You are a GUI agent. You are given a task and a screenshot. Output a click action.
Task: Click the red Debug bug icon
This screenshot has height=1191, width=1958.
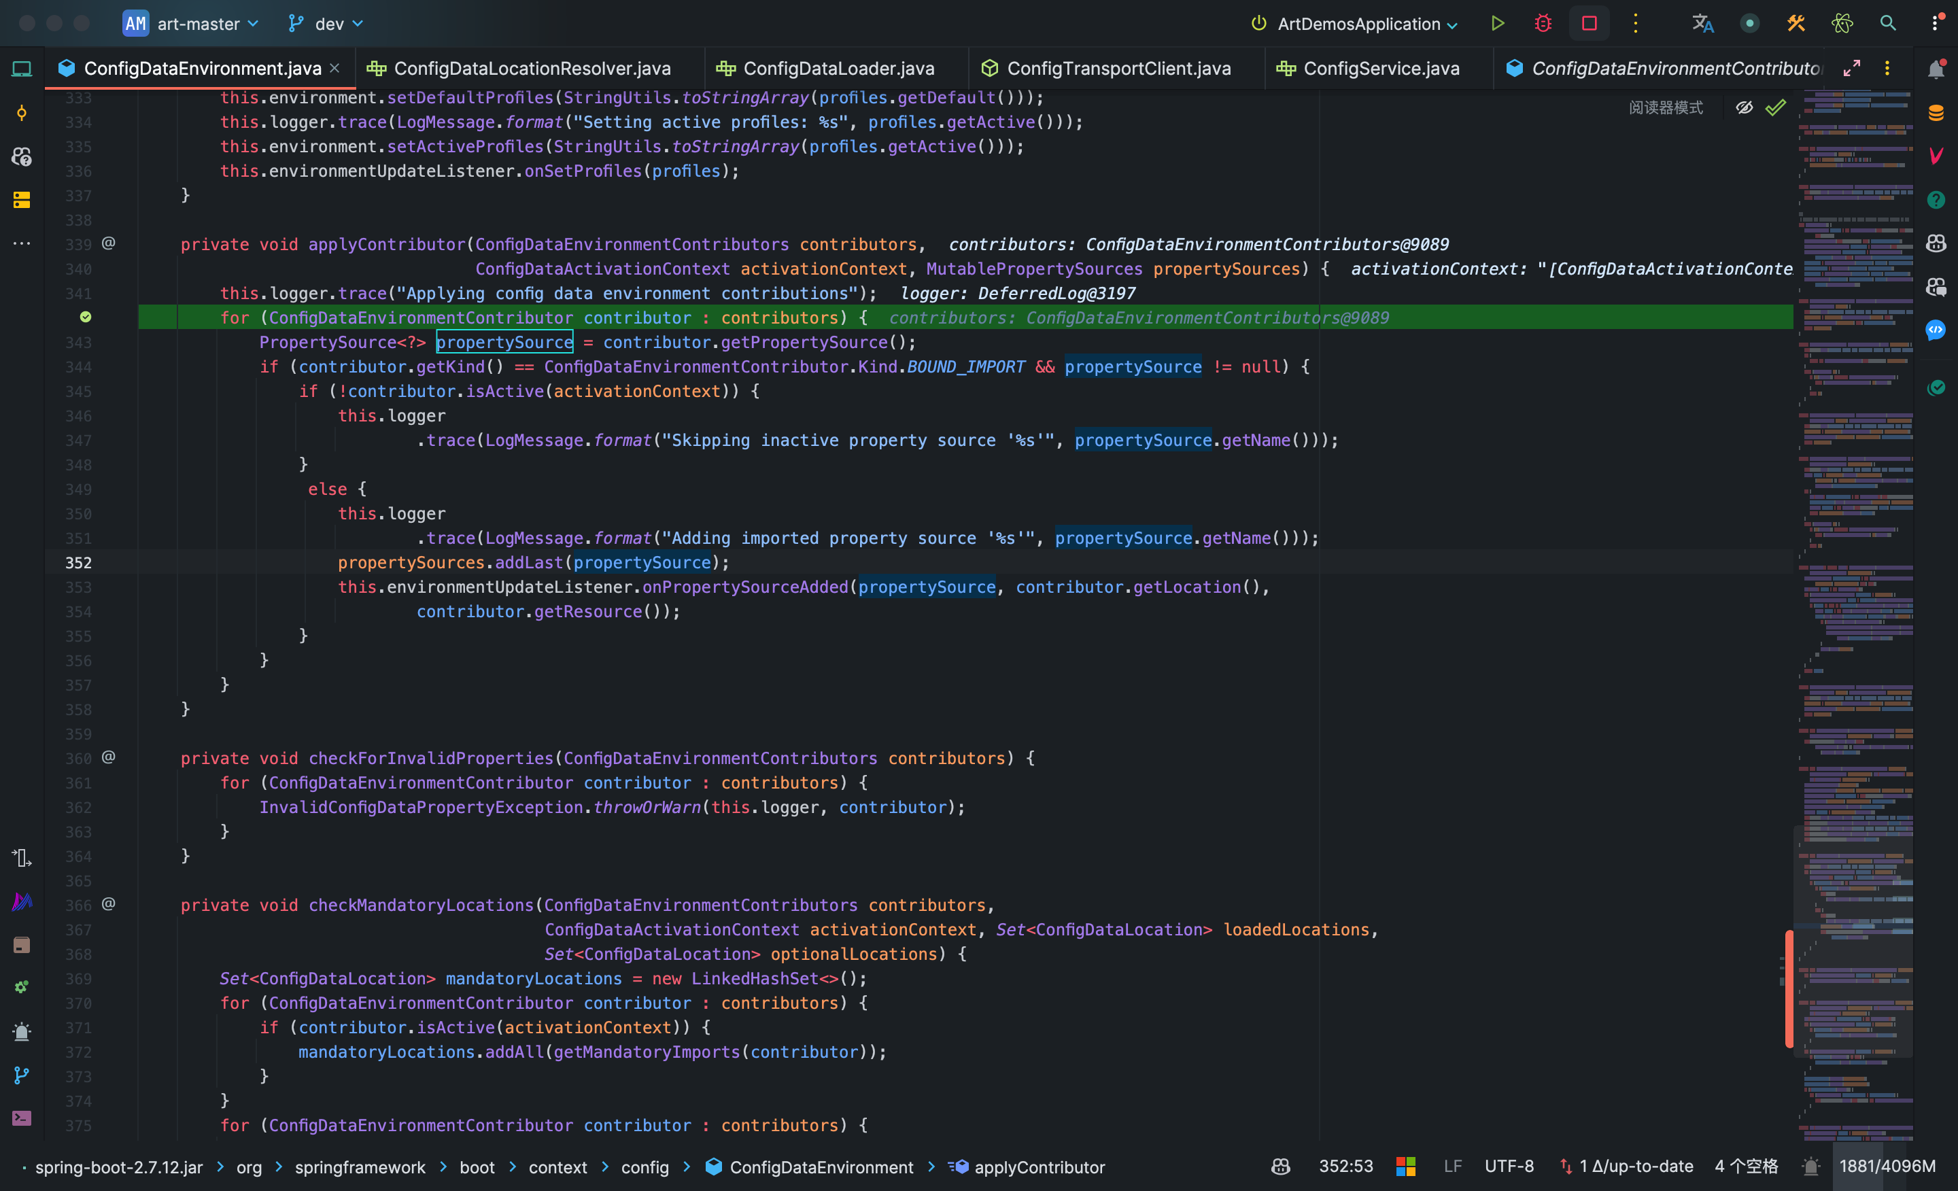click(x=1543, y=23)
